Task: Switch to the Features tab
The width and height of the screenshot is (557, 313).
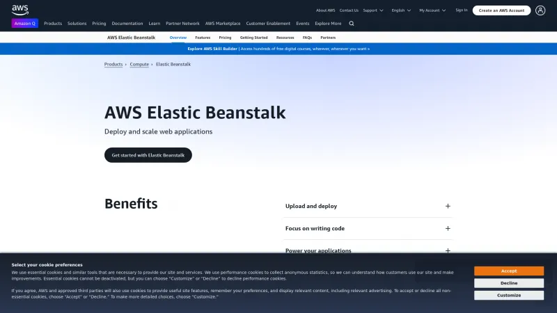Action: pos(203,38)
